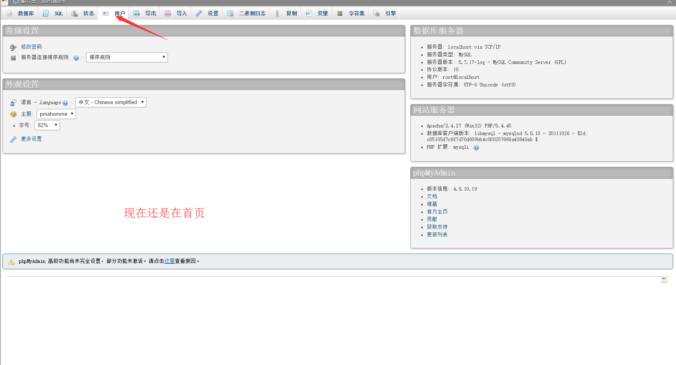Open the language dropdown 中文 - Chinese simplified
The image size is (676, 365).
point(111,102)
